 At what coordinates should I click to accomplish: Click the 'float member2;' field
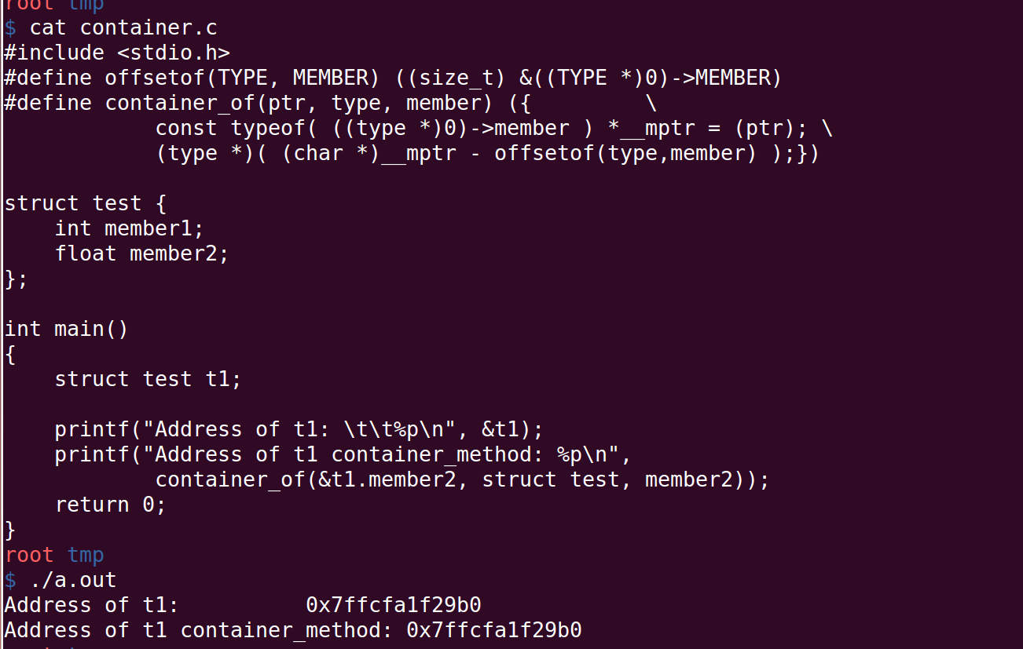[x=141, y=253]
